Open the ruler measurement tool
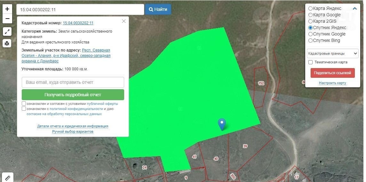Image resolution: width=366 pixels, height=182 pixels. pos(7,177)
